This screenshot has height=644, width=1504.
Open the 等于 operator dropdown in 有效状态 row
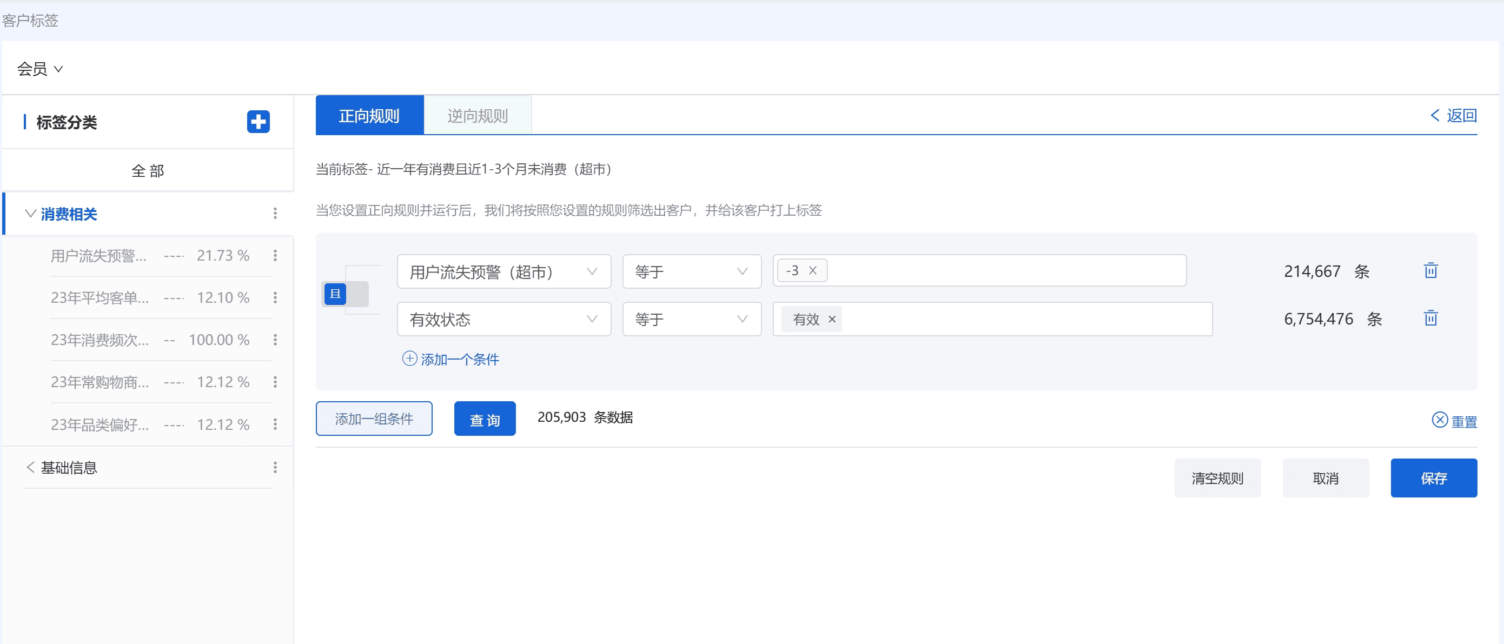(x=692, y=319)
